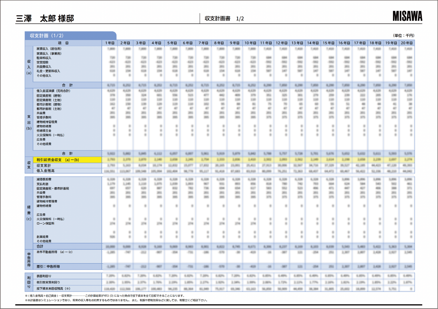The width and height of the screenshot is (438, 309).
Task: Select the '9年目' column header
Action: tap(235, 43)
